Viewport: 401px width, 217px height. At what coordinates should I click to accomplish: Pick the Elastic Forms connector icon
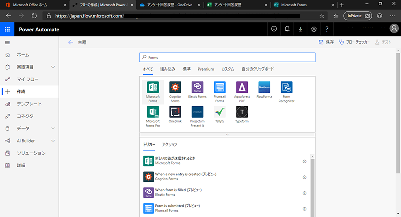(x=197, y=87)
